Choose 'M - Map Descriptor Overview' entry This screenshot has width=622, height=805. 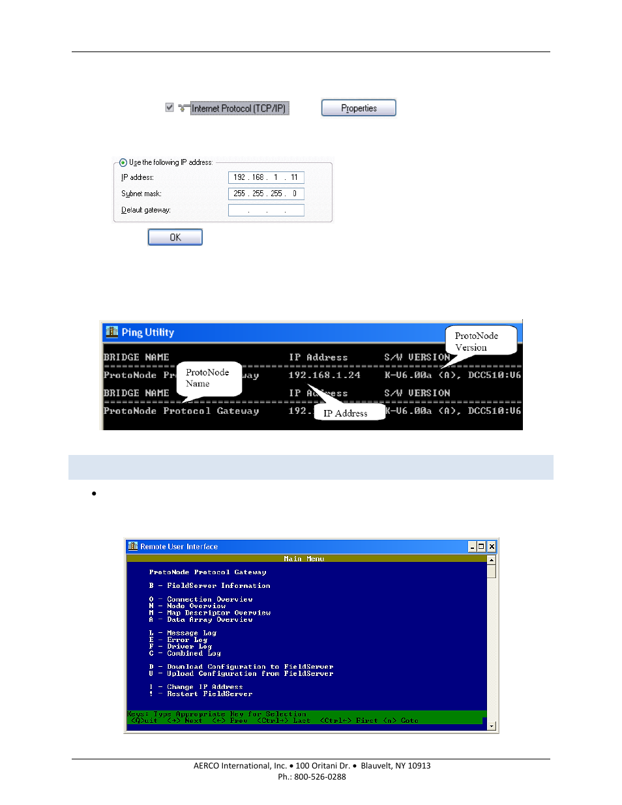coord(209,613)
